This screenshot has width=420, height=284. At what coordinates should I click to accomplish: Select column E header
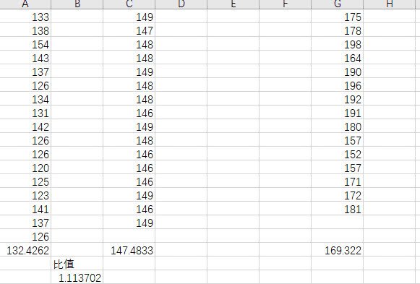pos(233,4)
